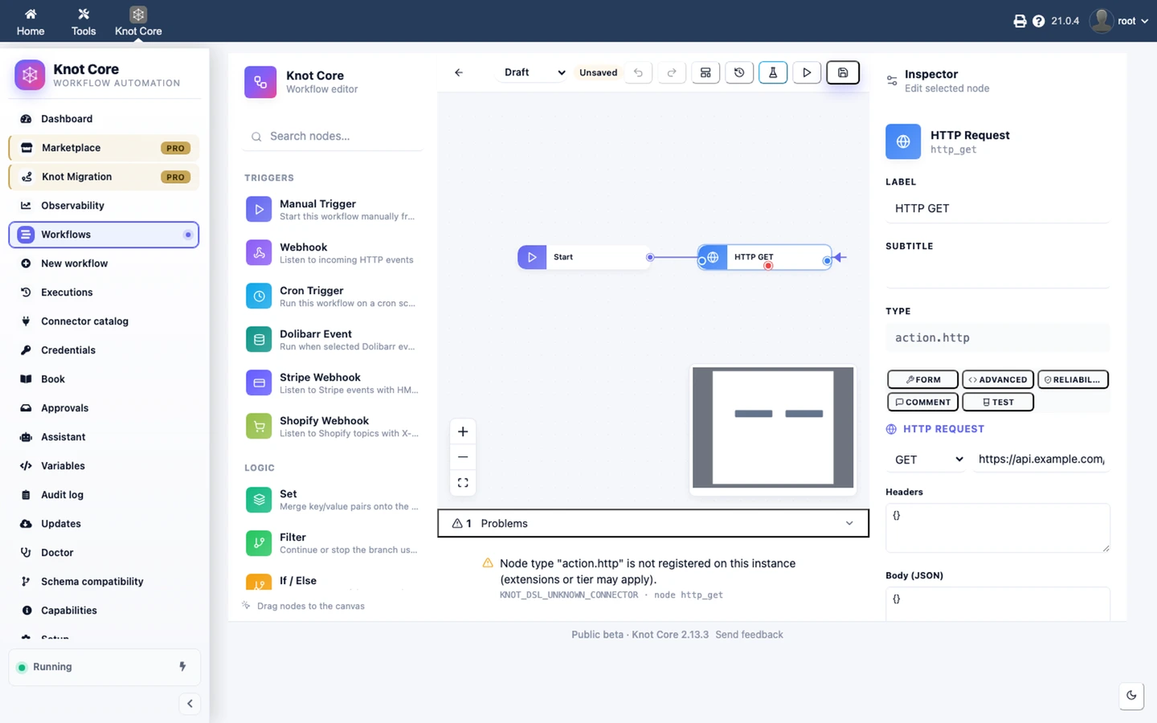Zoom in with the canvas plus button
The image size is (1157, 723).
tap(463, 431)
